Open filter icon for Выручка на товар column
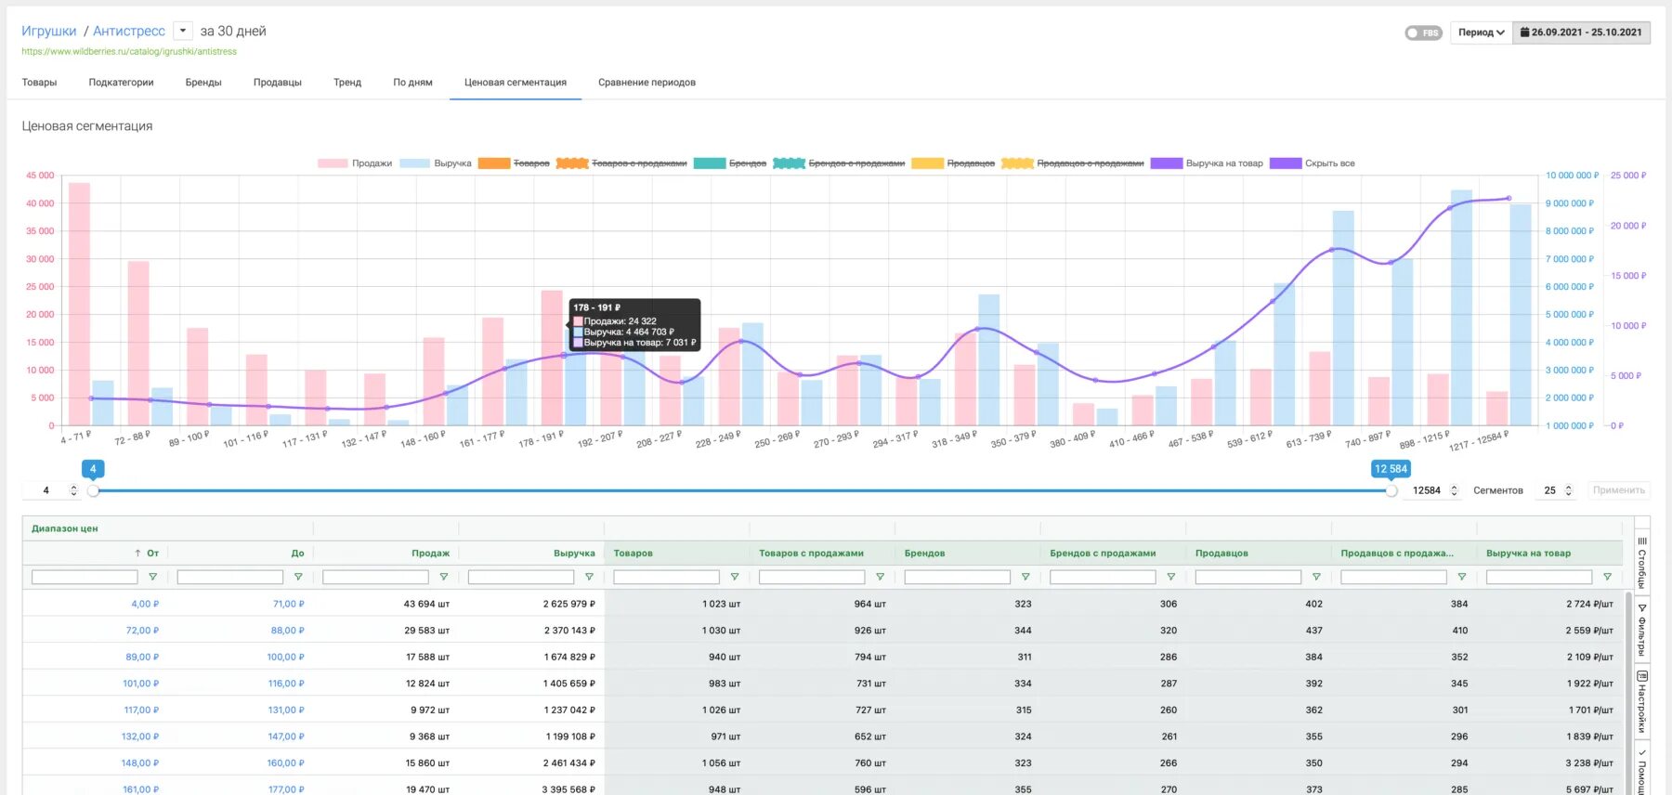This screenshot has height=795, width=1672. pos(1607,577)
